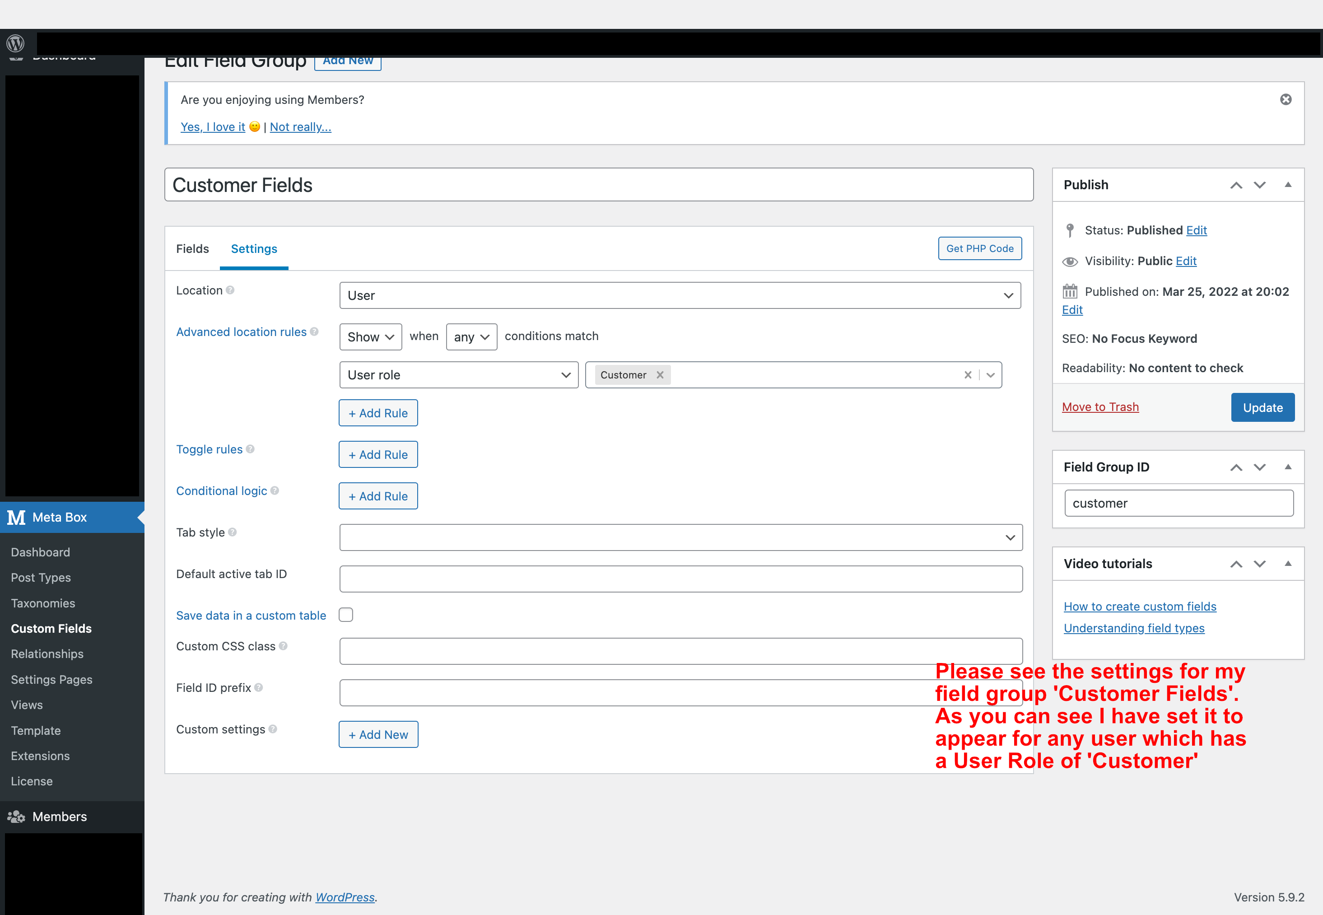Click the Extensions sidebar icon

coord(41,755)
